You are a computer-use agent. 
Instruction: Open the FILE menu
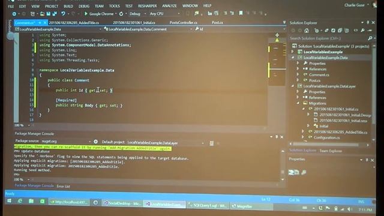[x=11, y=6]
